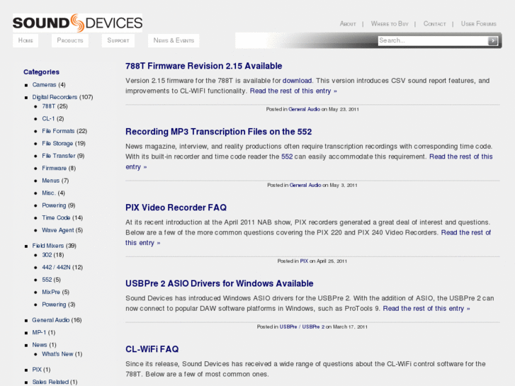Image resolution: width=515 pixels, height=386 pixels.
Task: Focus the Search text field
Action: point(433,41)
